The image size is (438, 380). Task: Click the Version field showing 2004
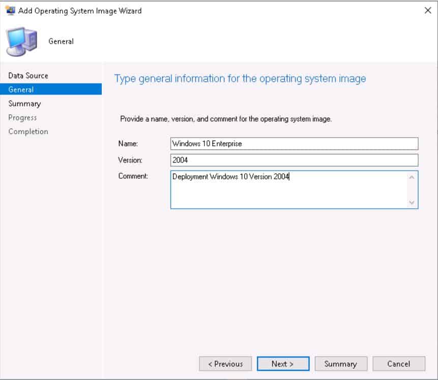click(294, 160)
